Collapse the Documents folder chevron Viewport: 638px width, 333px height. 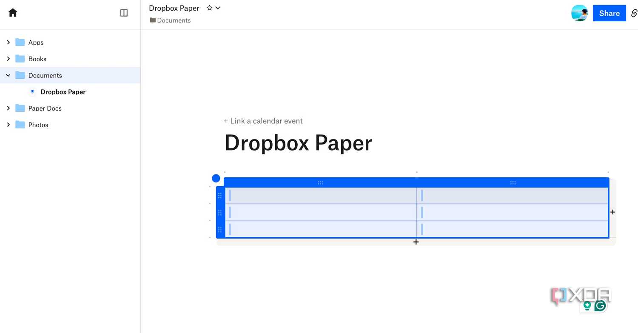8,75
